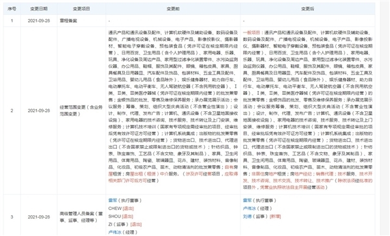This screenshot has height=236, width=390.
Task: Select date 2021-09-28 in 经营范围变更 row
Action: click(x=38, y=111)
